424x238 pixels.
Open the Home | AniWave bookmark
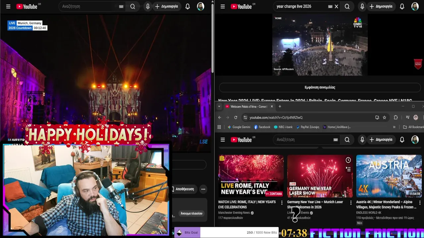(337, 127)
